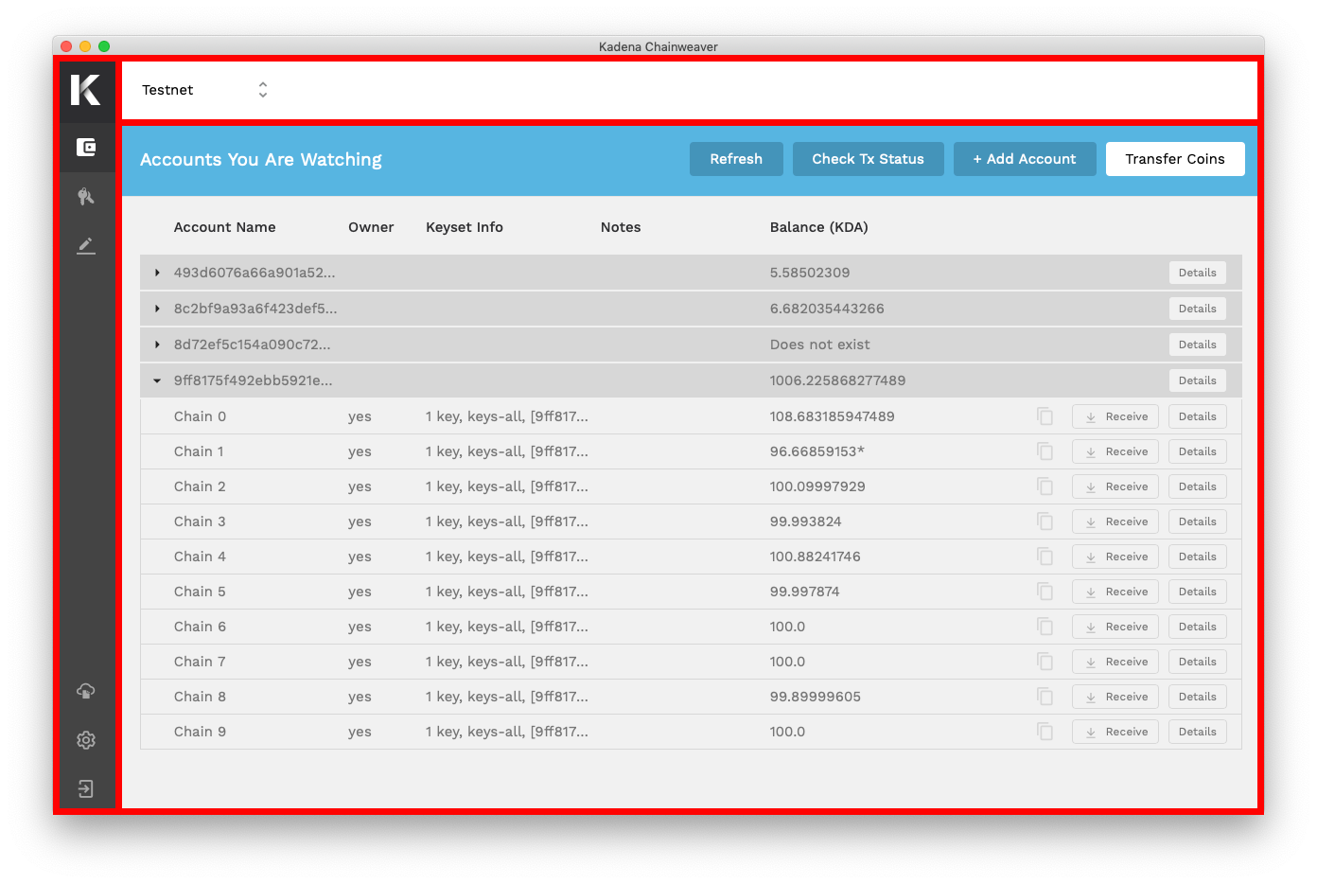Open the Testnet network dropdown

pyautogui.click(x=204, y=90)
